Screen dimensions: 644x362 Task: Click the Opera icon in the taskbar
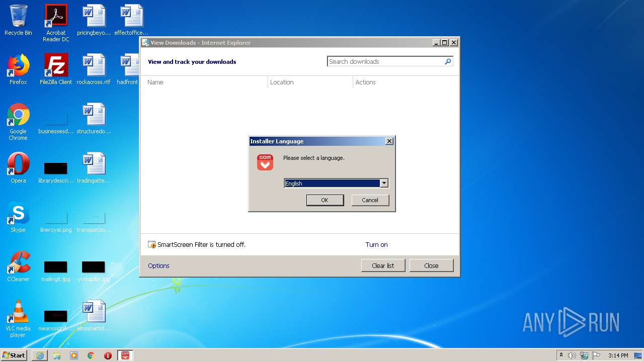(x=108, y=355)
